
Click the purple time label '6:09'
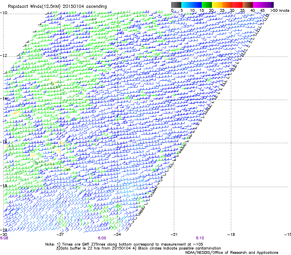tap(102, 238)
